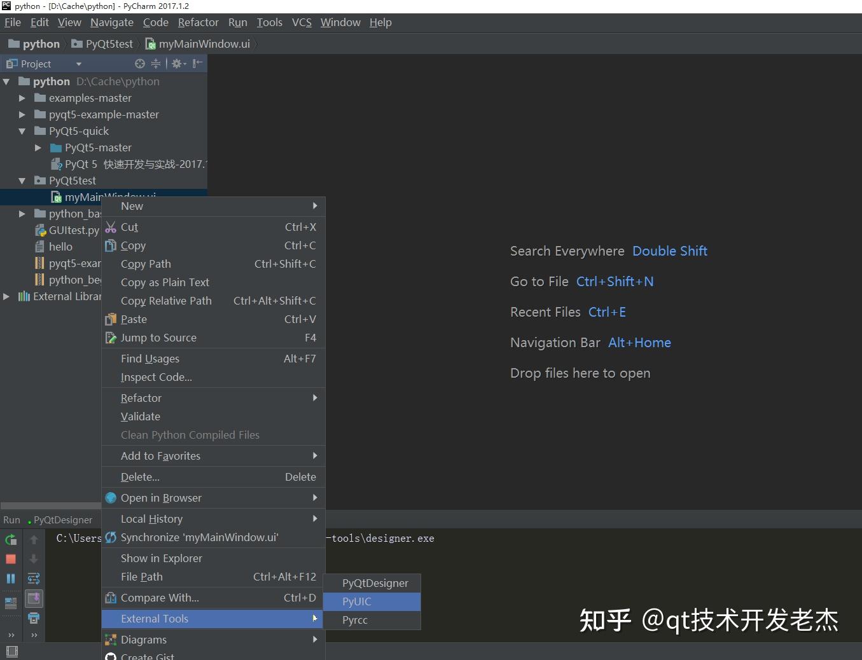This screenshot has height=660, width=862.
Task: Pause the program output
Action: click(x=11, y=579)
